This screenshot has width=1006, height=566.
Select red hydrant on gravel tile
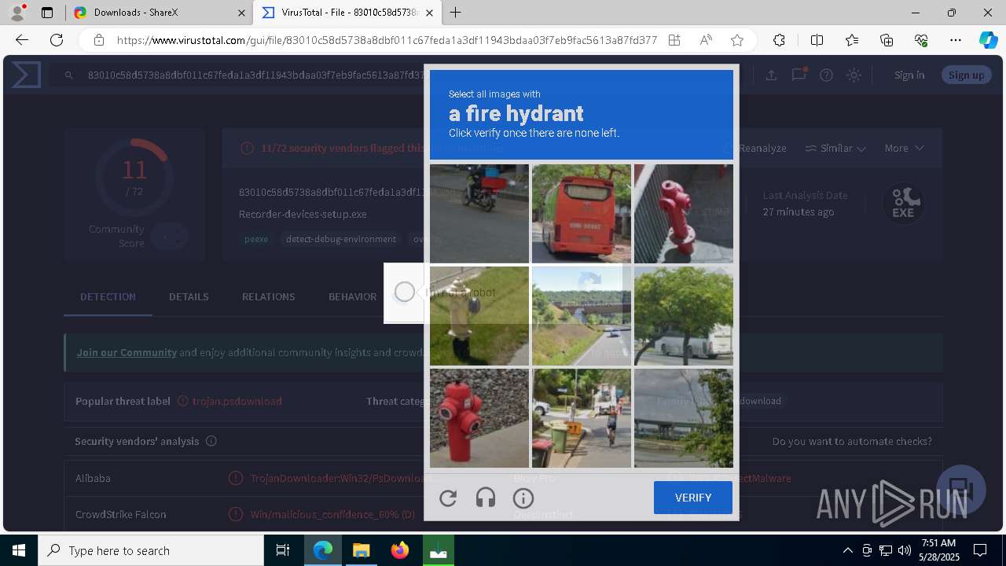click(x=479, y=418)
